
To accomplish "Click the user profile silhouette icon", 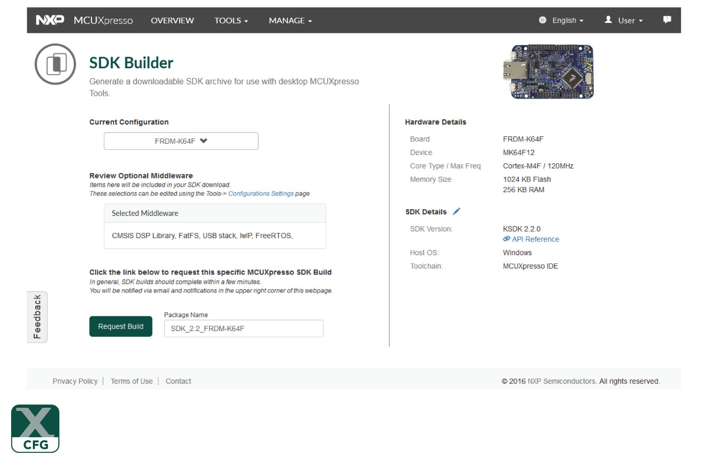I will pos(608,20).
